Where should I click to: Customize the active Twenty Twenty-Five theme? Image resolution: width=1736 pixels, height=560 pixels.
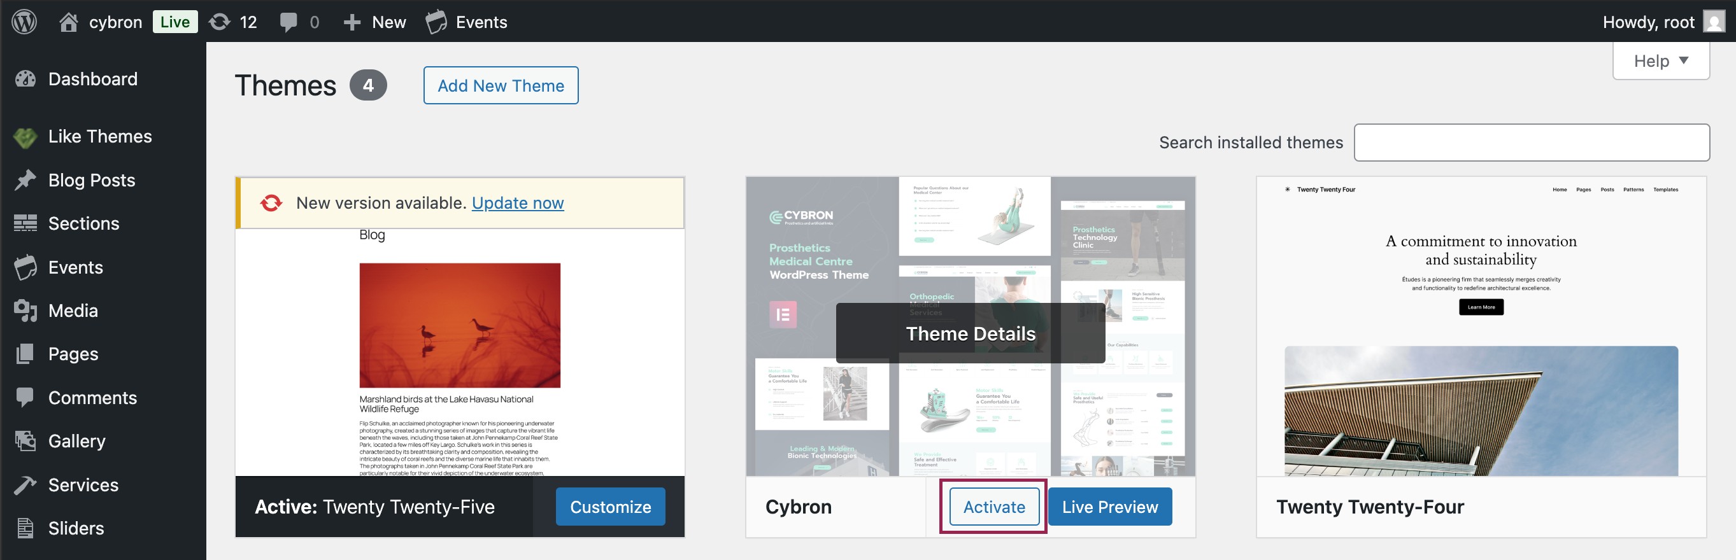pos(611,507)
